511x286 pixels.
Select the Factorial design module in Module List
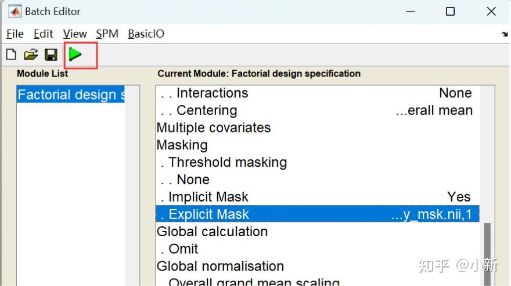[71, 95]
